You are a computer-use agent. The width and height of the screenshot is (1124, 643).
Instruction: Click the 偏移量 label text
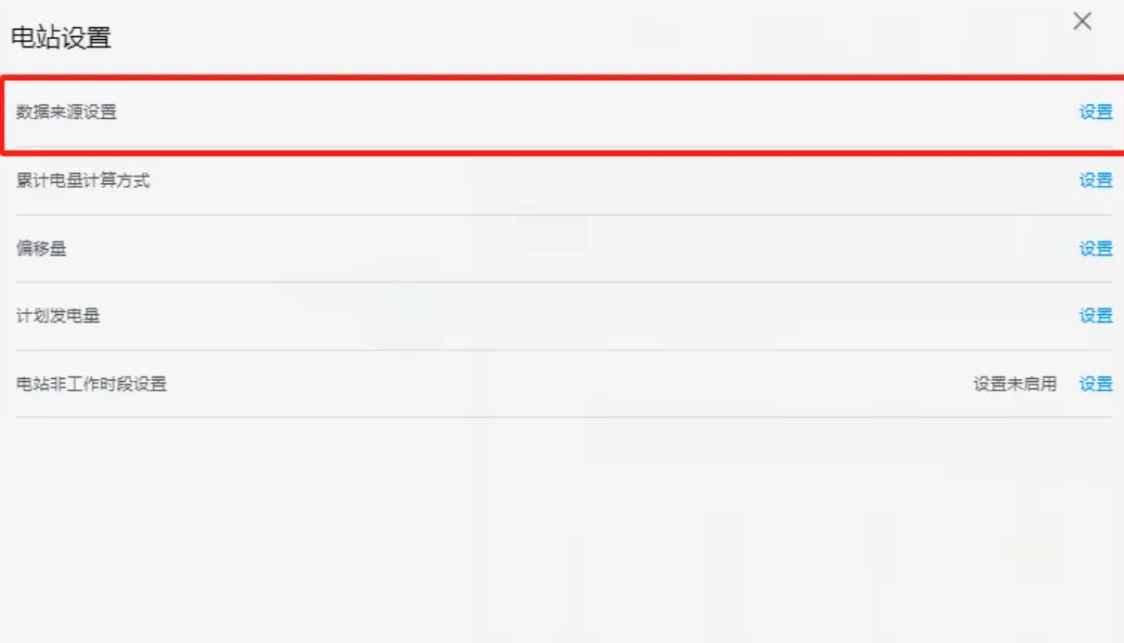[42, 248]
